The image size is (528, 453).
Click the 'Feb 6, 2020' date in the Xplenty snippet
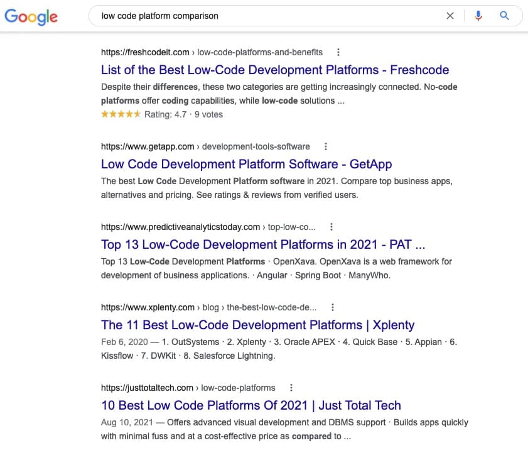point(124,342)
